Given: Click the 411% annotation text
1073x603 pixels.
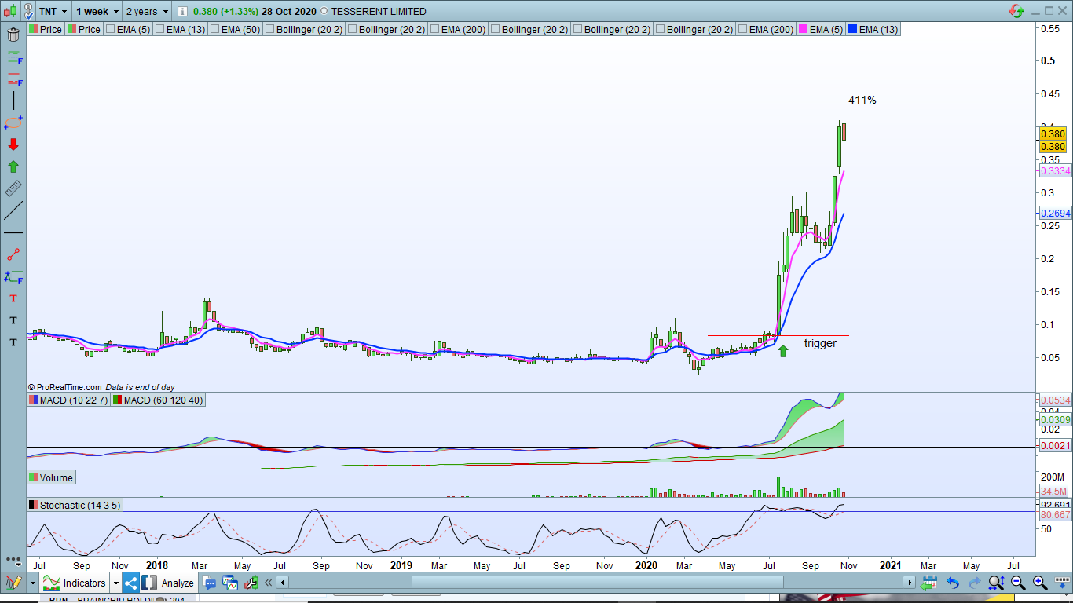Looking at the screenshot, I should [862, 100].
